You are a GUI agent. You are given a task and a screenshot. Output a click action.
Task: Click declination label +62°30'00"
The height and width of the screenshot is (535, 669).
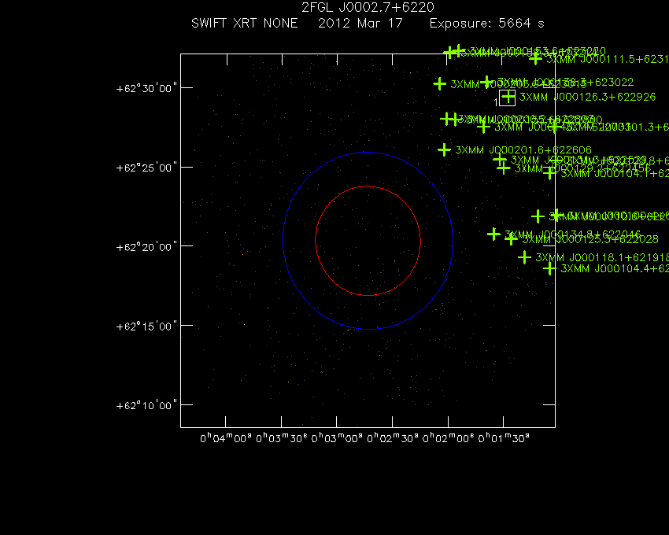click(146, 88)
